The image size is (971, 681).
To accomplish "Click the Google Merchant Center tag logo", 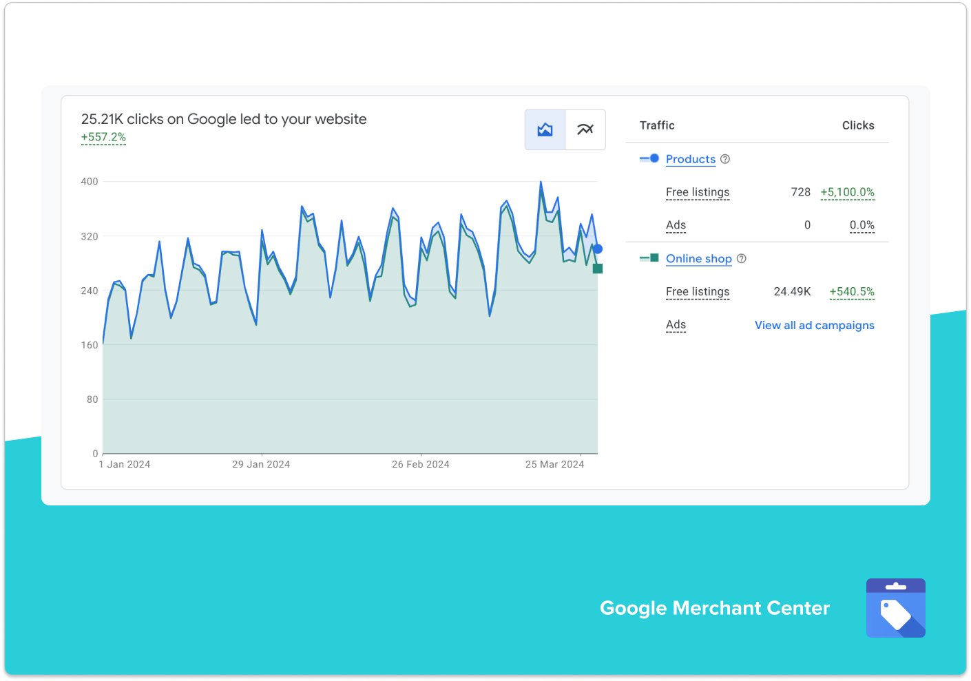I will 895,608.
